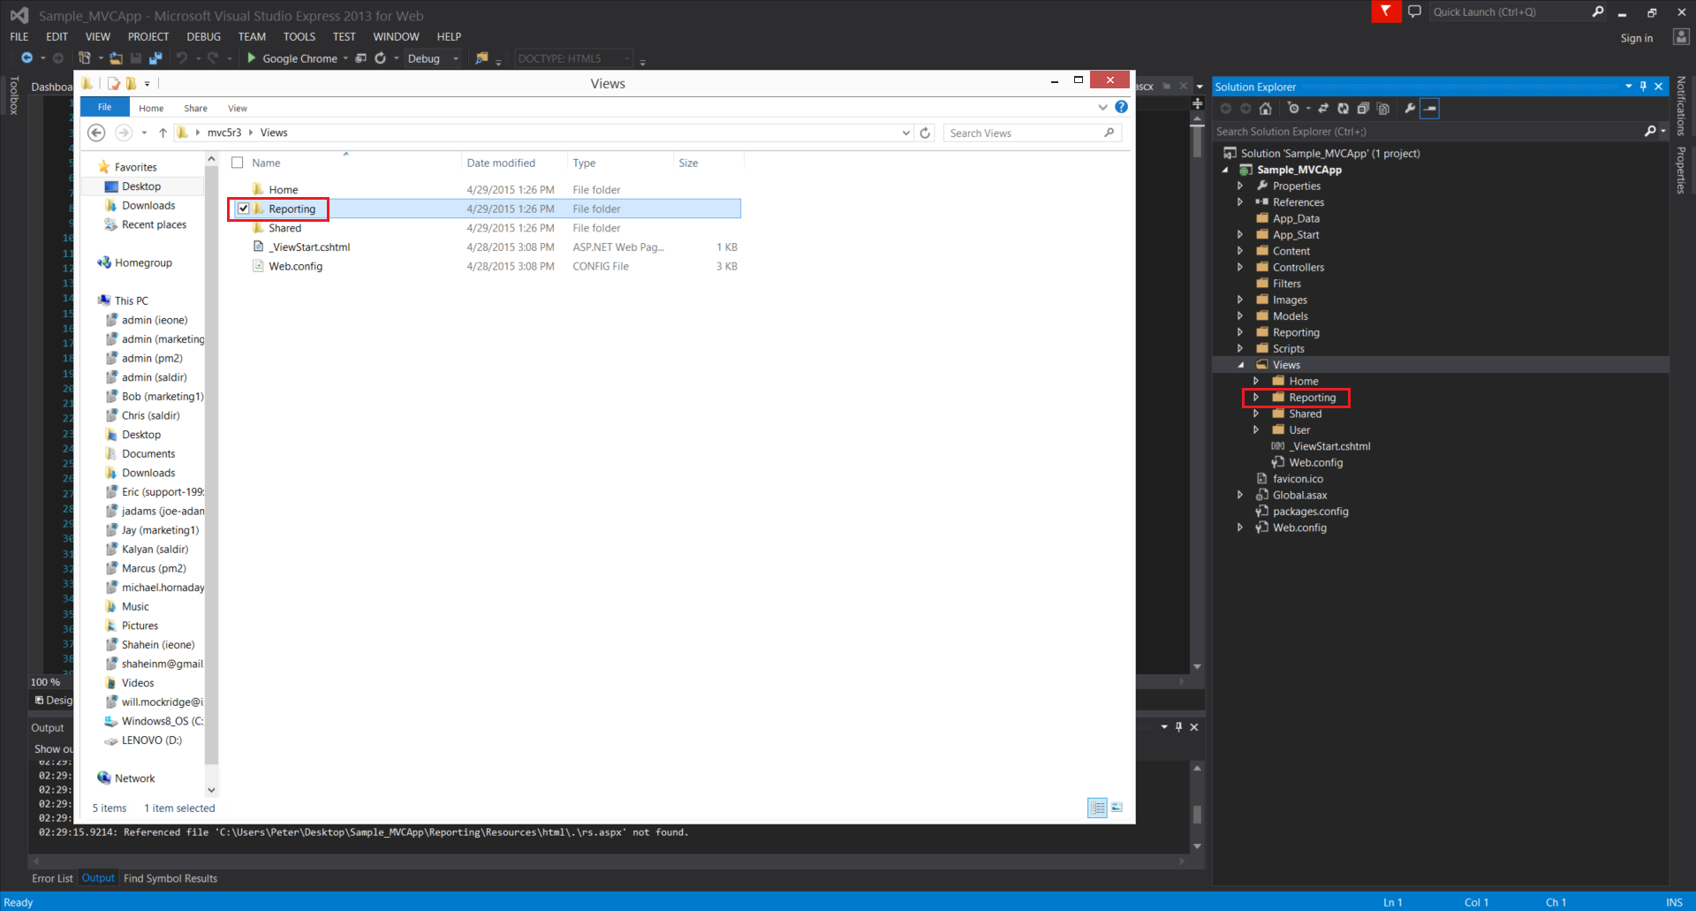
Task: Open the Notifications side tab
Action: pyautogui.click(x=1681, y=106)
